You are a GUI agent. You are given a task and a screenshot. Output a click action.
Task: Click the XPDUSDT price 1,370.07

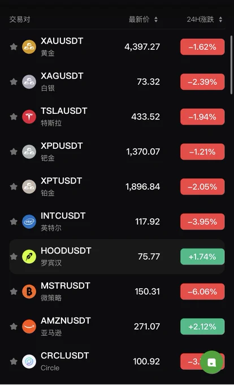[x=143, y=152]
